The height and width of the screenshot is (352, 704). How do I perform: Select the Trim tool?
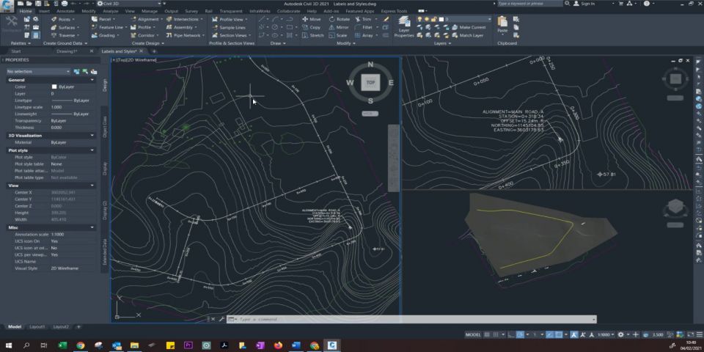tap(363, 19)
